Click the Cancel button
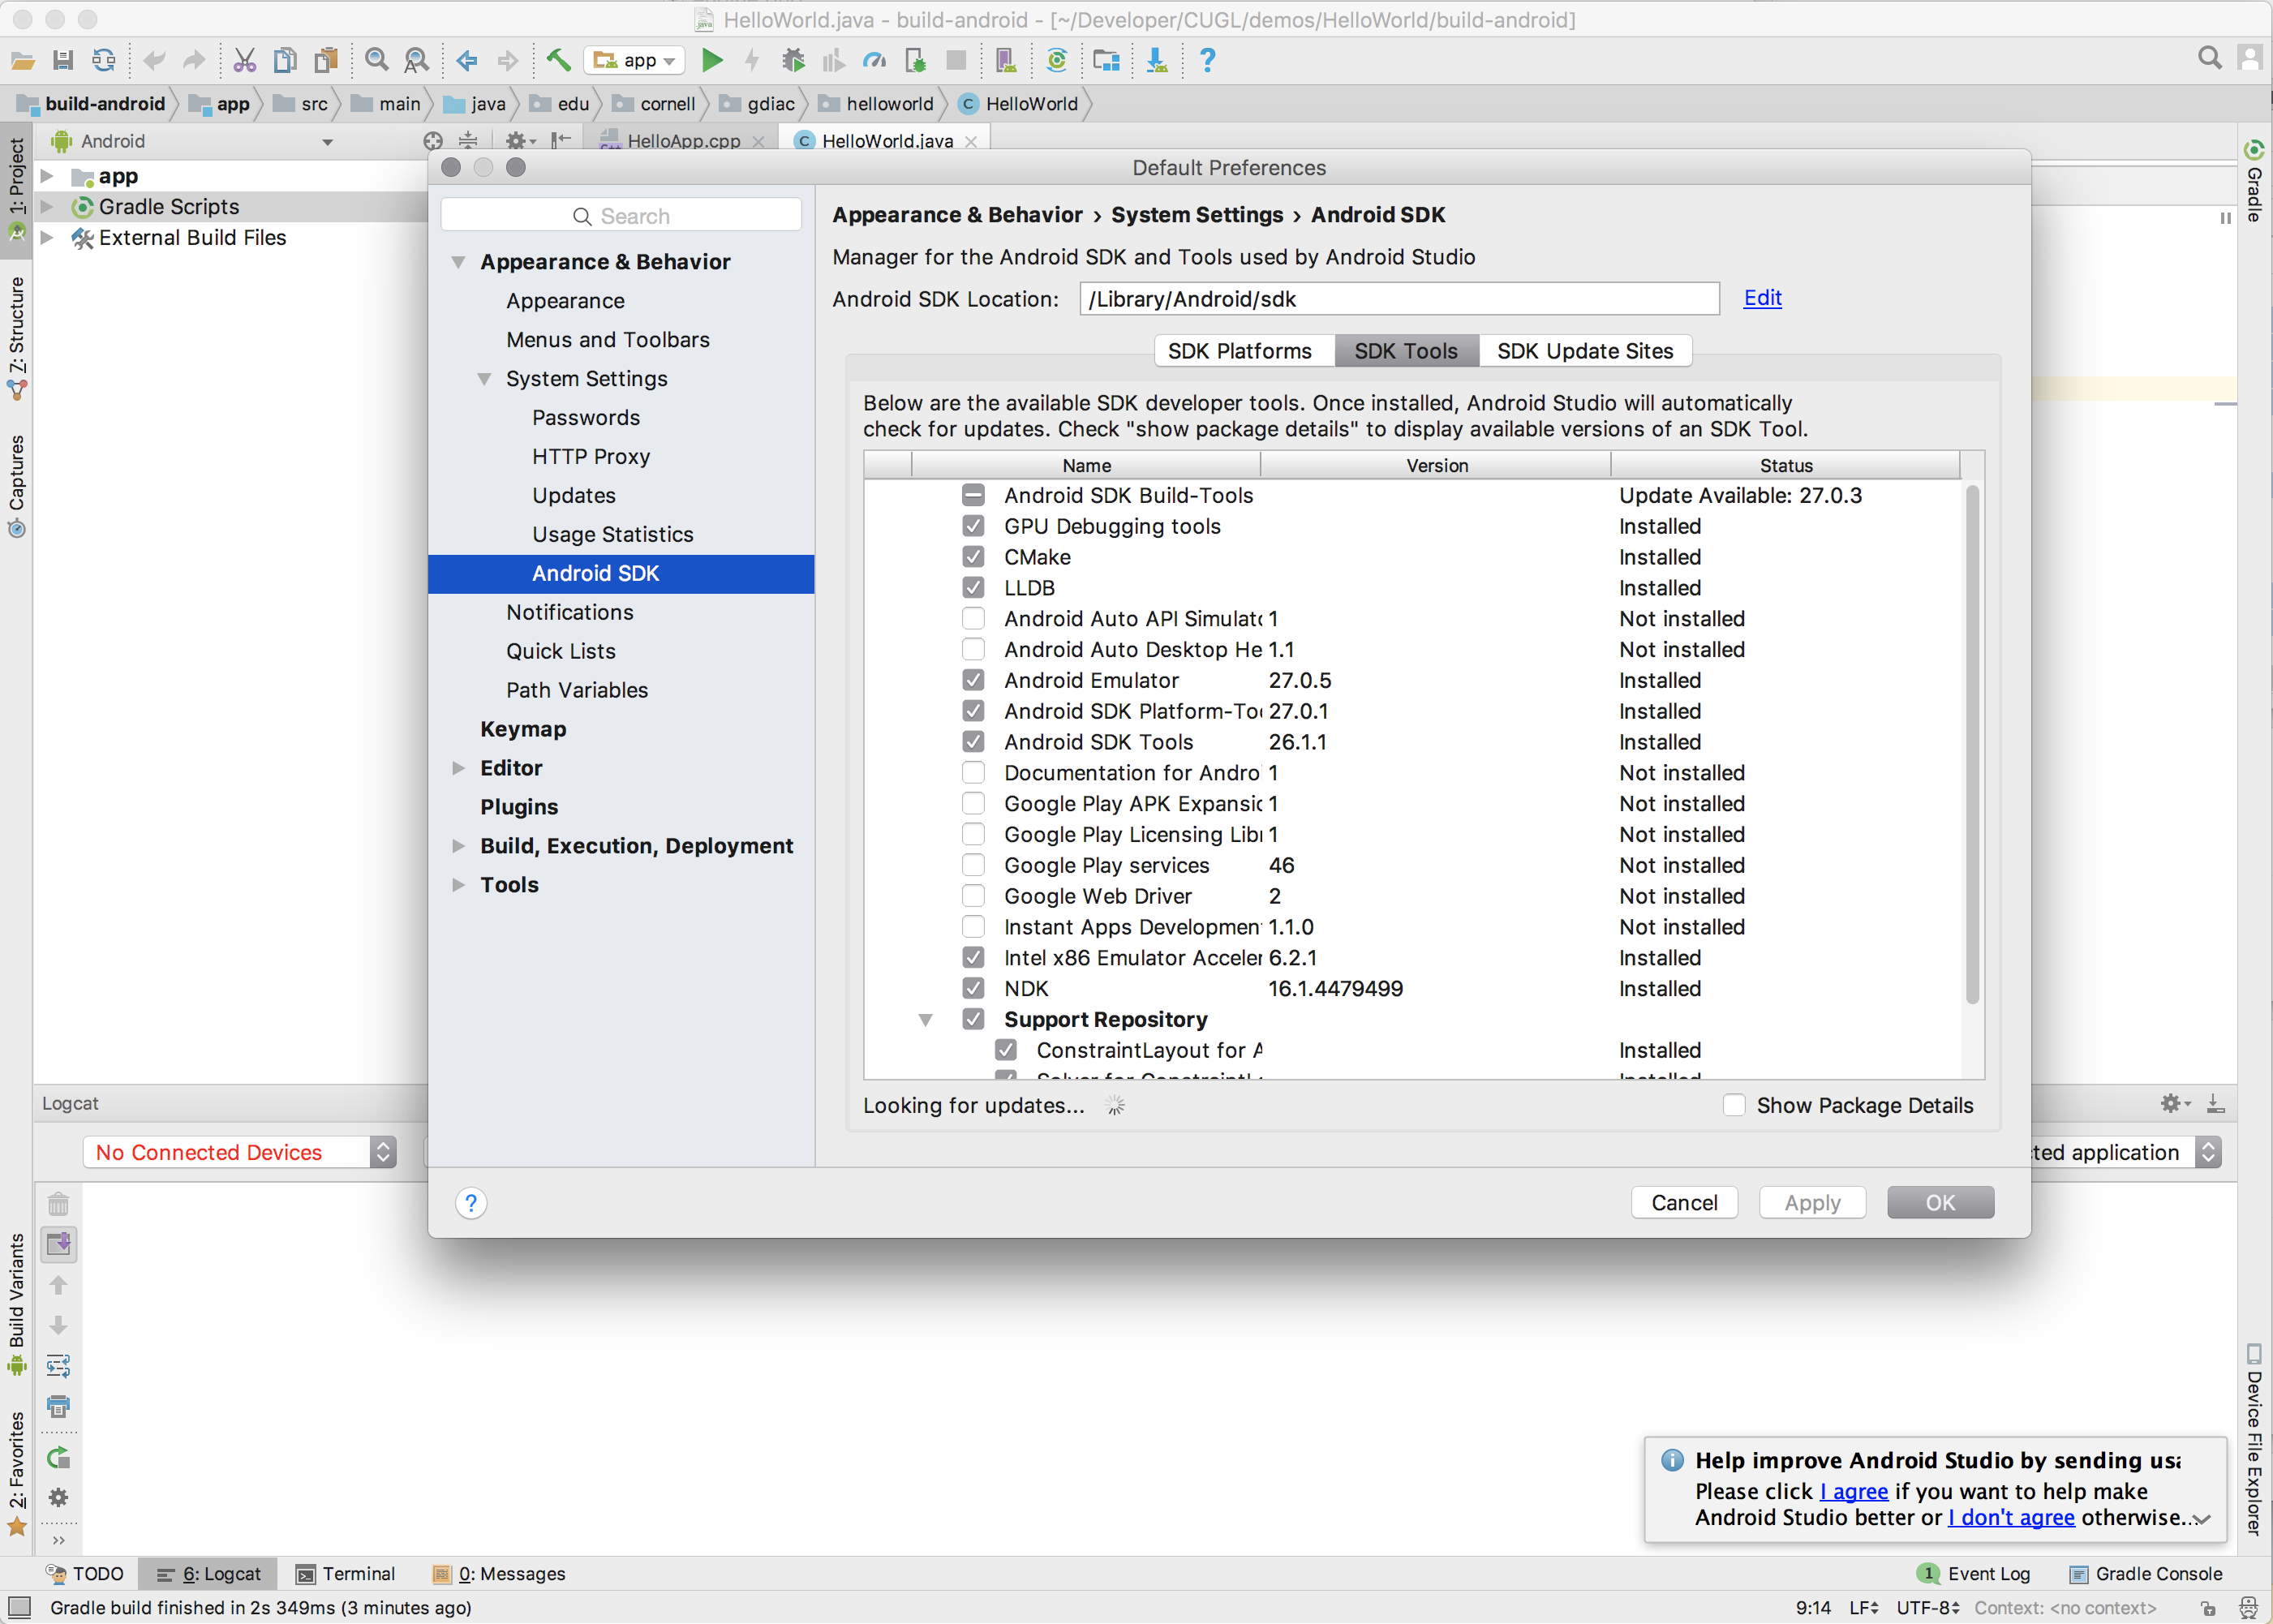The image size is (2273, 1624). click(x=1684, y=1203)
